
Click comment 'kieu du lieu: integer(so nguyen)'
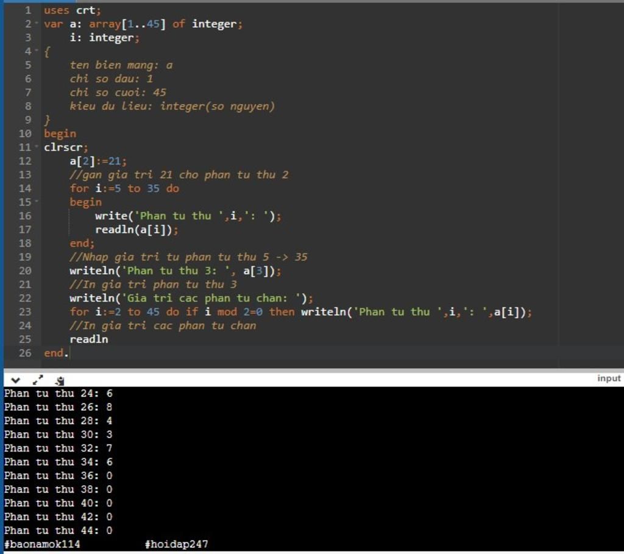tap(172, 106)
